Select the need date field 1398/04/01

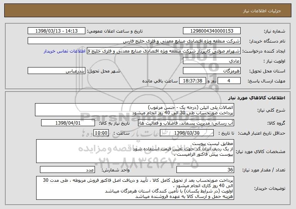pyautogui.click(x=68, y=123)
